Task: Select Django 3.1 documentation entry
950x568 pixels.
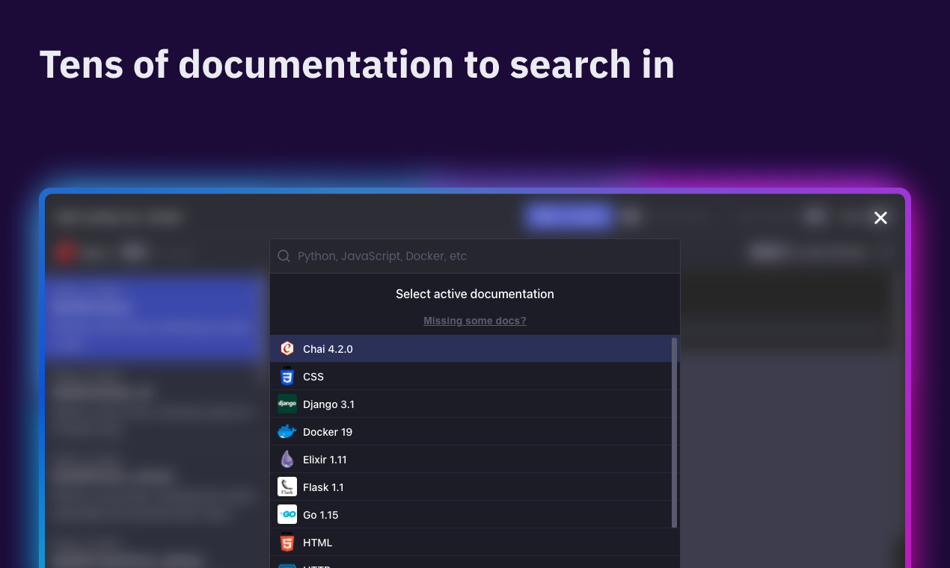Action: point(471,404)
